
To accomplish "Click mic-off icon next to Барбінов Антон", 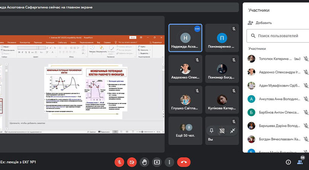I will point(306,112).
